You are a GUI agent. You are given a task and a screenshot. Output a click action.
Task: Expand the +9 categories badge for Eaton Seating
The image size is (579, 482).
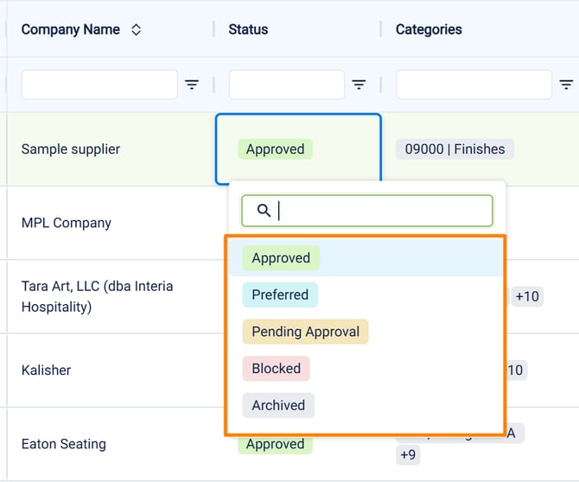pos(408,454)
